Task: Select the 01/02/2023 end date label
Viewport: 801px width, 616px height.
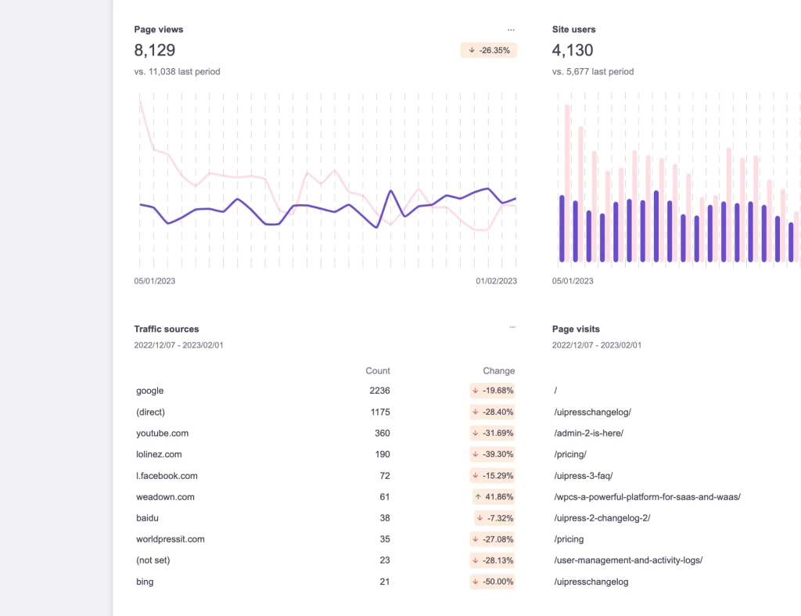Action: click(x=497, y=281)
